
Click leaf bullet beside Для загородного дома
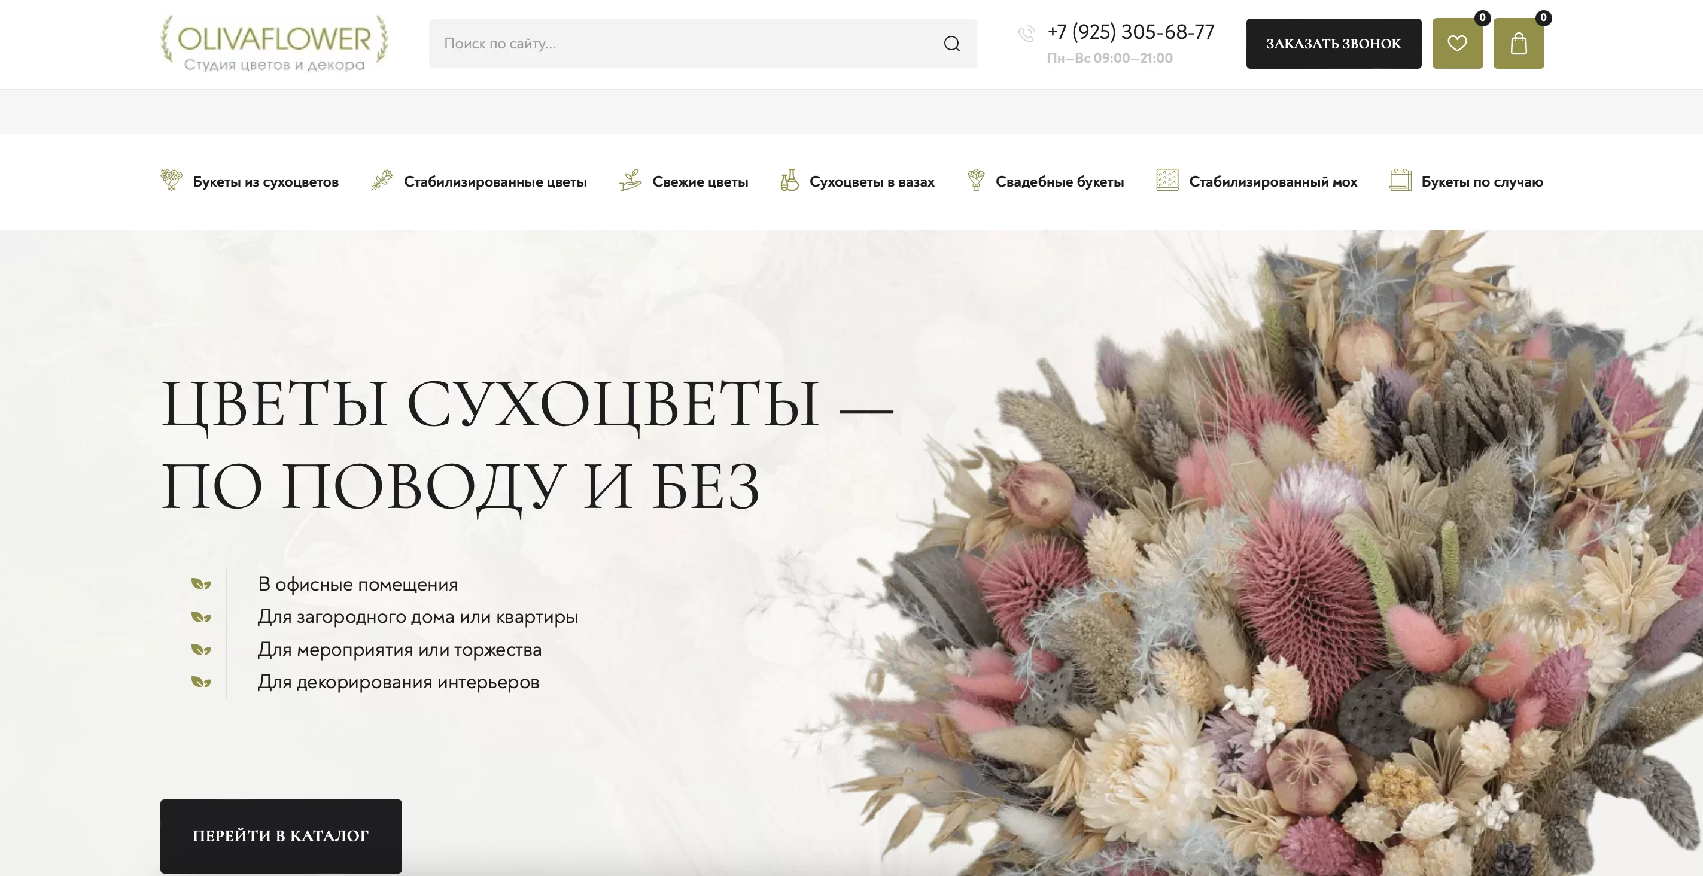click(201, 617)
